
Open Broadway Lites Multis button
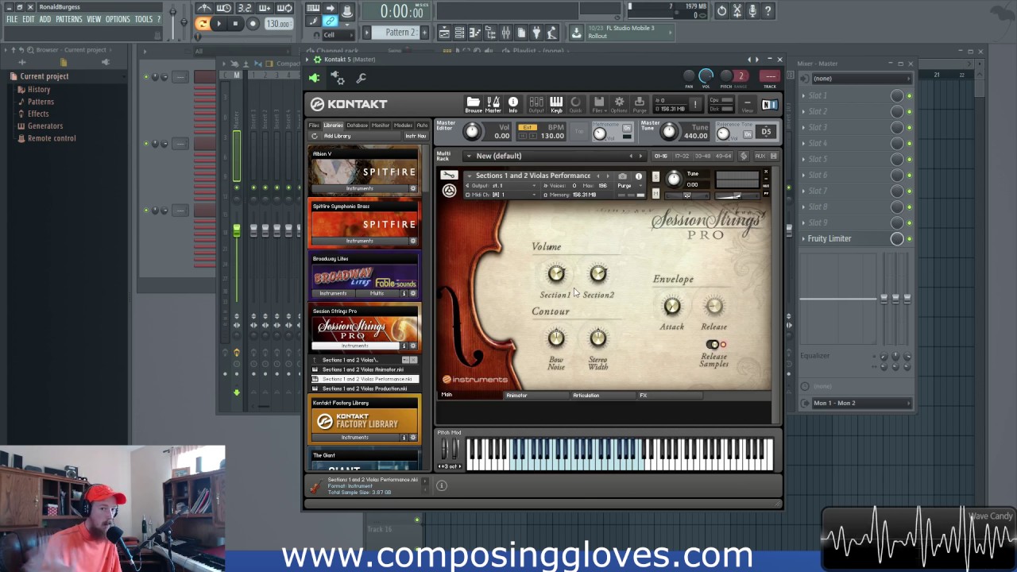(377, 293)
